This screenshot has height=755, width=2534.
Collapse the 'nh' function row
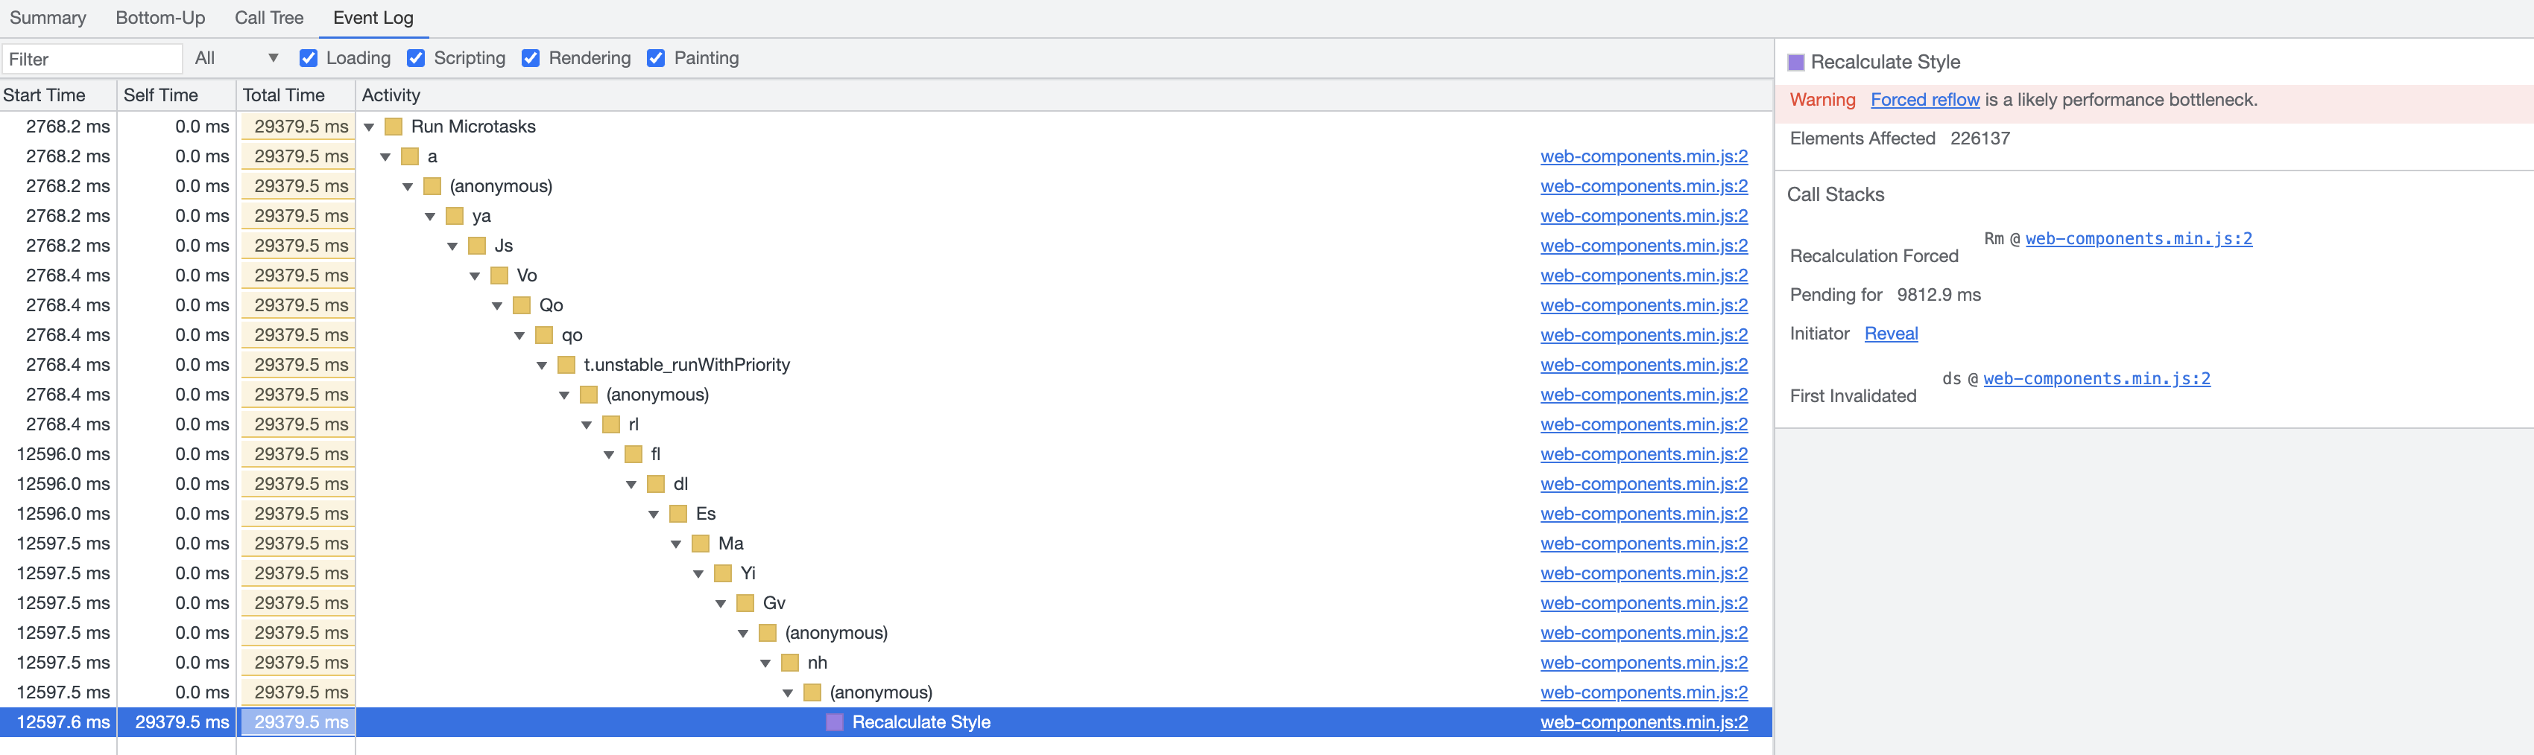pos(765,663)
